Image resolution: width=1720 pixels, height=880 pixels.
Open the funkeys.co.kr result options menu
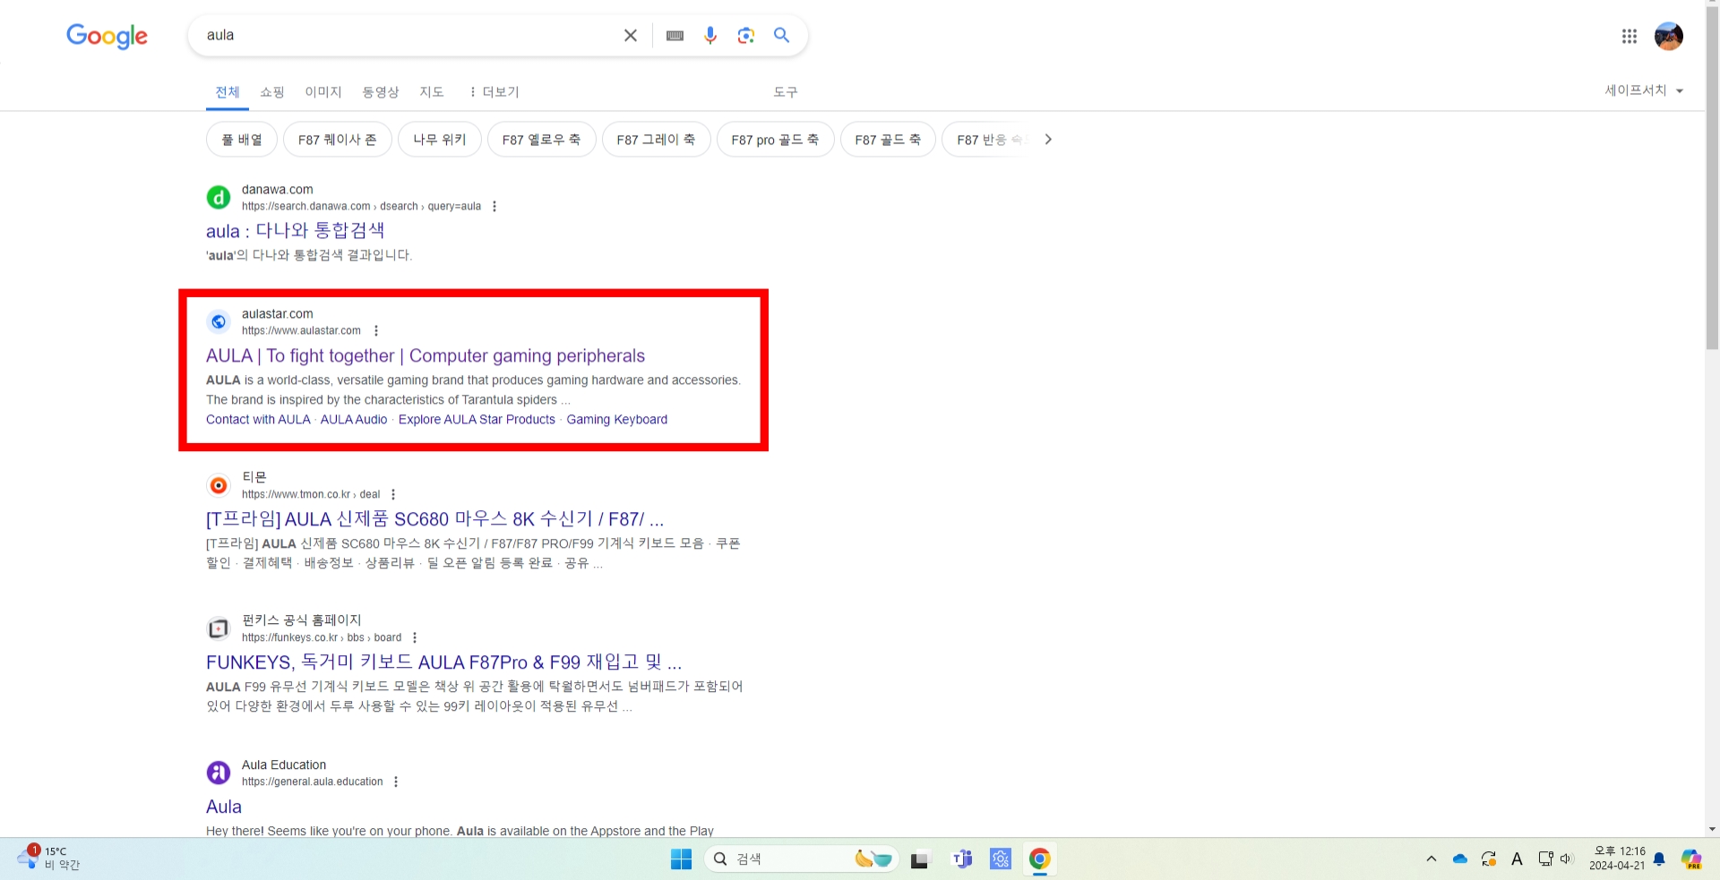click(x=415, y=637)
